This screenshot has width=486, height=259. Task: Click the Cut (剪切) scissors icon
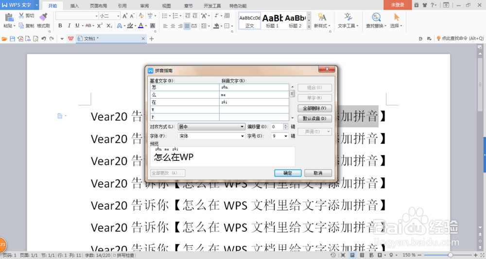tap(21, 16)
